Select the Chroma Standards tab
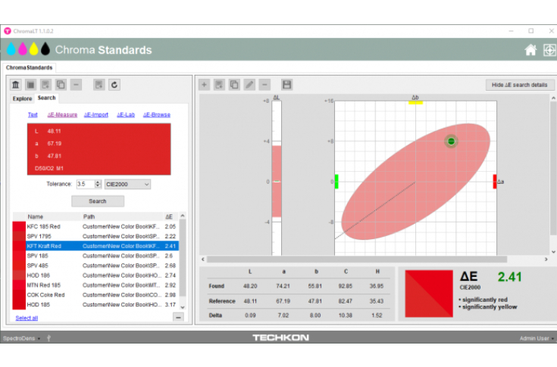 29,67
